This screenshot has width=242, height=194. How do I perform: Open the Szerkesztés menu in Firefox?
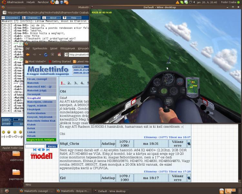(x=40, y=48)
